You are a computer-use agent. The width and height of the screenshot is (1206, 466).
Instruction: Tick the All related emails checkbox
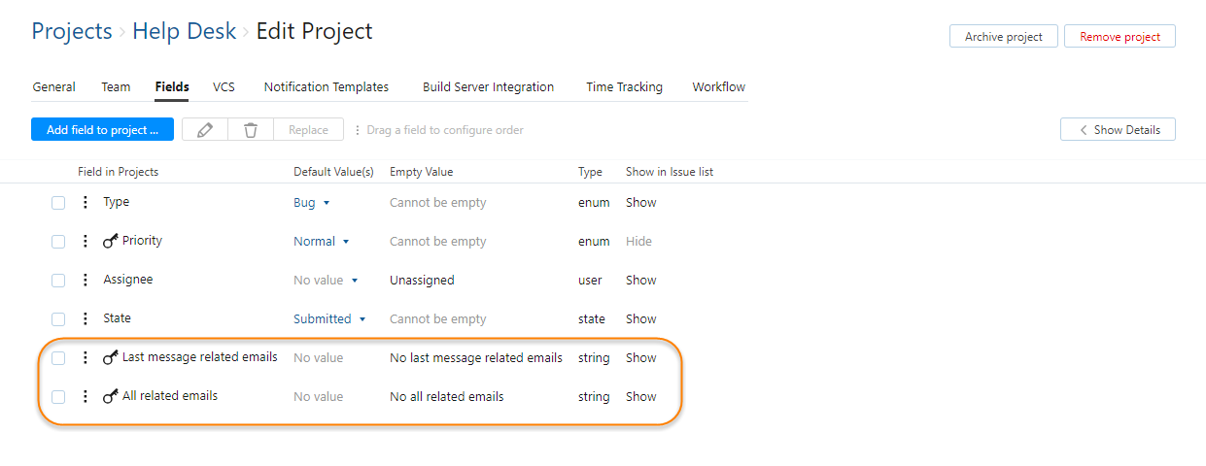click(58, 397)
